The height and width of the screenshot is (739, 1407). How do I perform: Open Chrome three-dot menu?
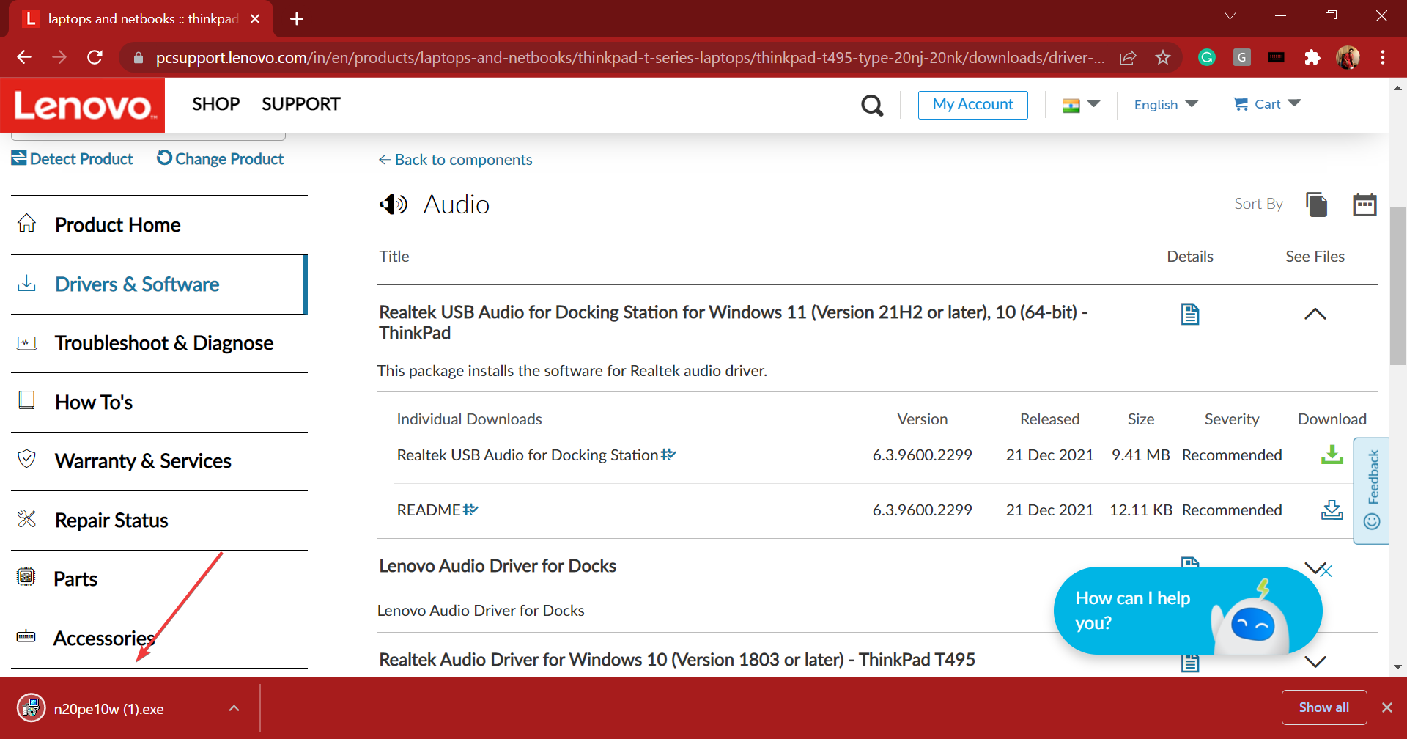(x=1383, y=57)
